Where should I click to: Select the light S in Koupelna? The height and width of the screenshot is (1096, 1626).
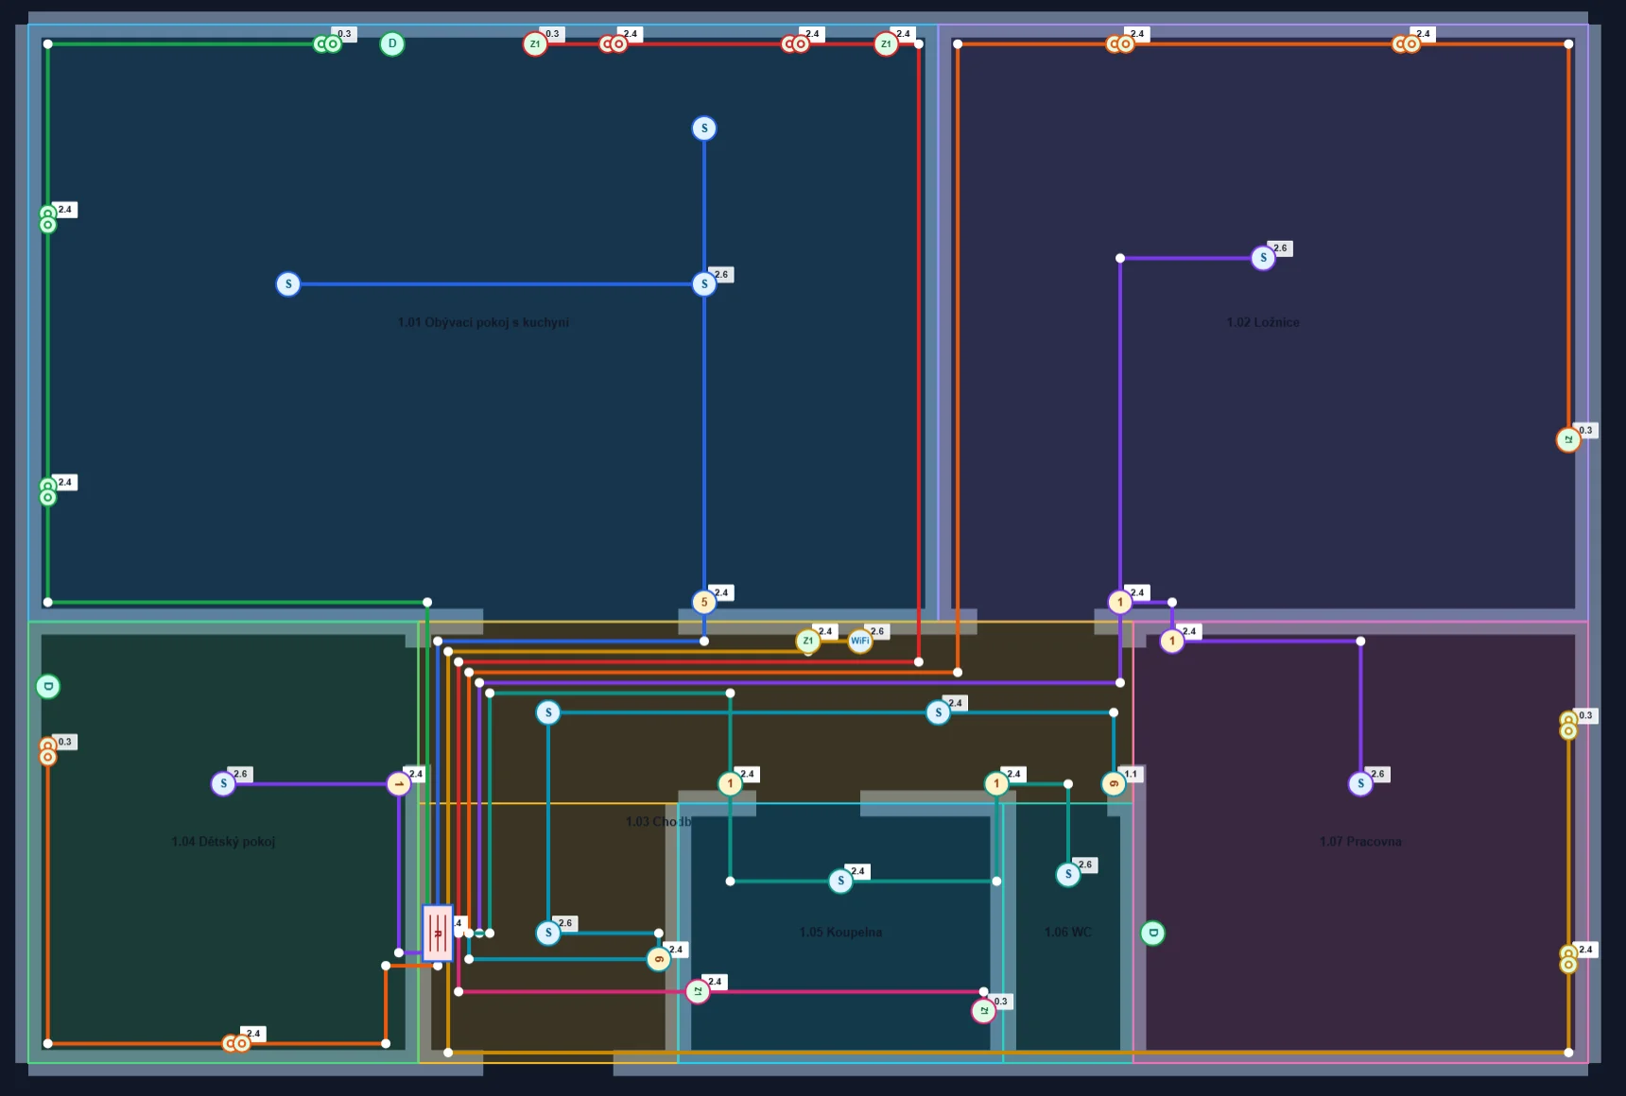pos(840,881)
